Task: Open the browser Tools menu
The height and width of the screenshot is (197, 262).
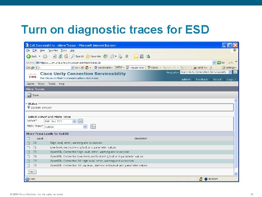Action: (64, 50)
